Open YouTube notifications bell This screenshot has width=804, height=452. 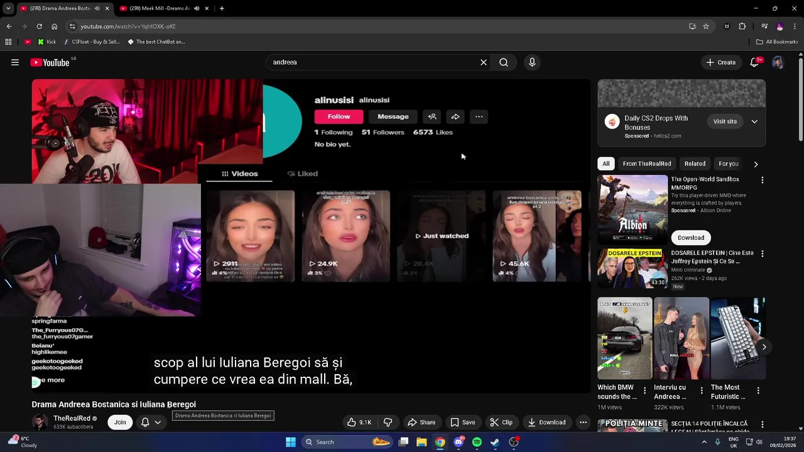pos(754,62)
